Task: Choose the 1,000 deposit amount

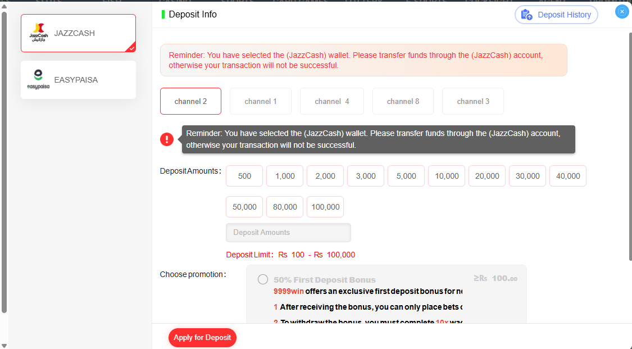Action: [285, 176]
